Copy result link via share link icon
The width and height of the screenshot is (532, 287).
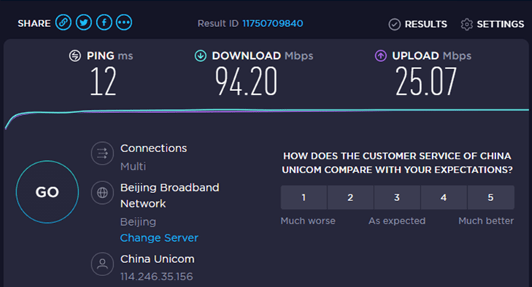pos(63,23)
